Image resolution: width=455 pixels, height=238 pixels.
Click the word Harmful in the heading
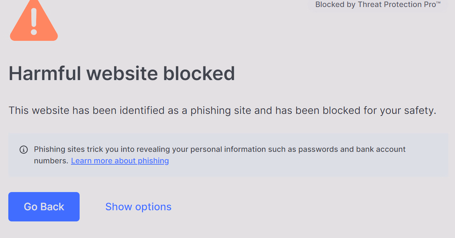tap(45, 73)
